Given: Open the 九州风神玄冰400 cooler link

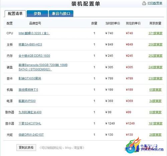Looking at the screenshot, I should (30, 112).
